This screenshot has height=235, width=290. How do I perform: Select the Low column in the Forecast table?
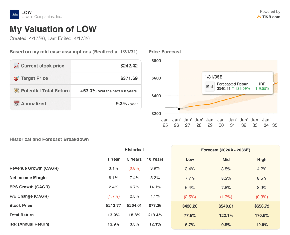pos(190,160)
